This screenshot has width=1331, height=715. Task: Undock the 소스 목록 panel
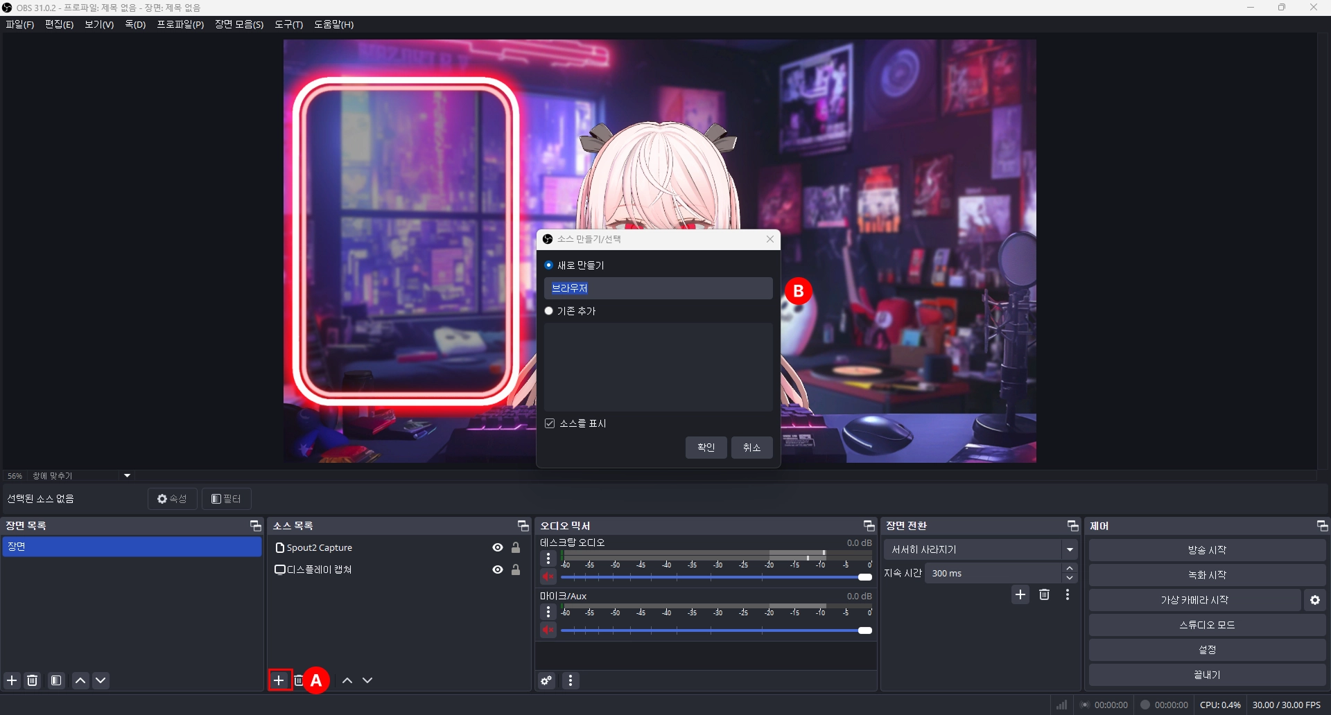click(523, 526)
